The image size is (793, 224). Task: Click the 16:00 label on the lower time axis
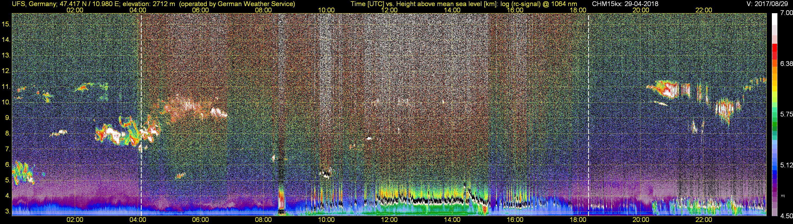515,220
